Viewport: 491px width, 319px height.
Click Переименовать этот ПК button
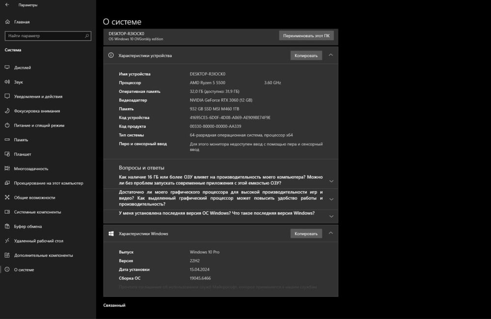click(306, 36)
